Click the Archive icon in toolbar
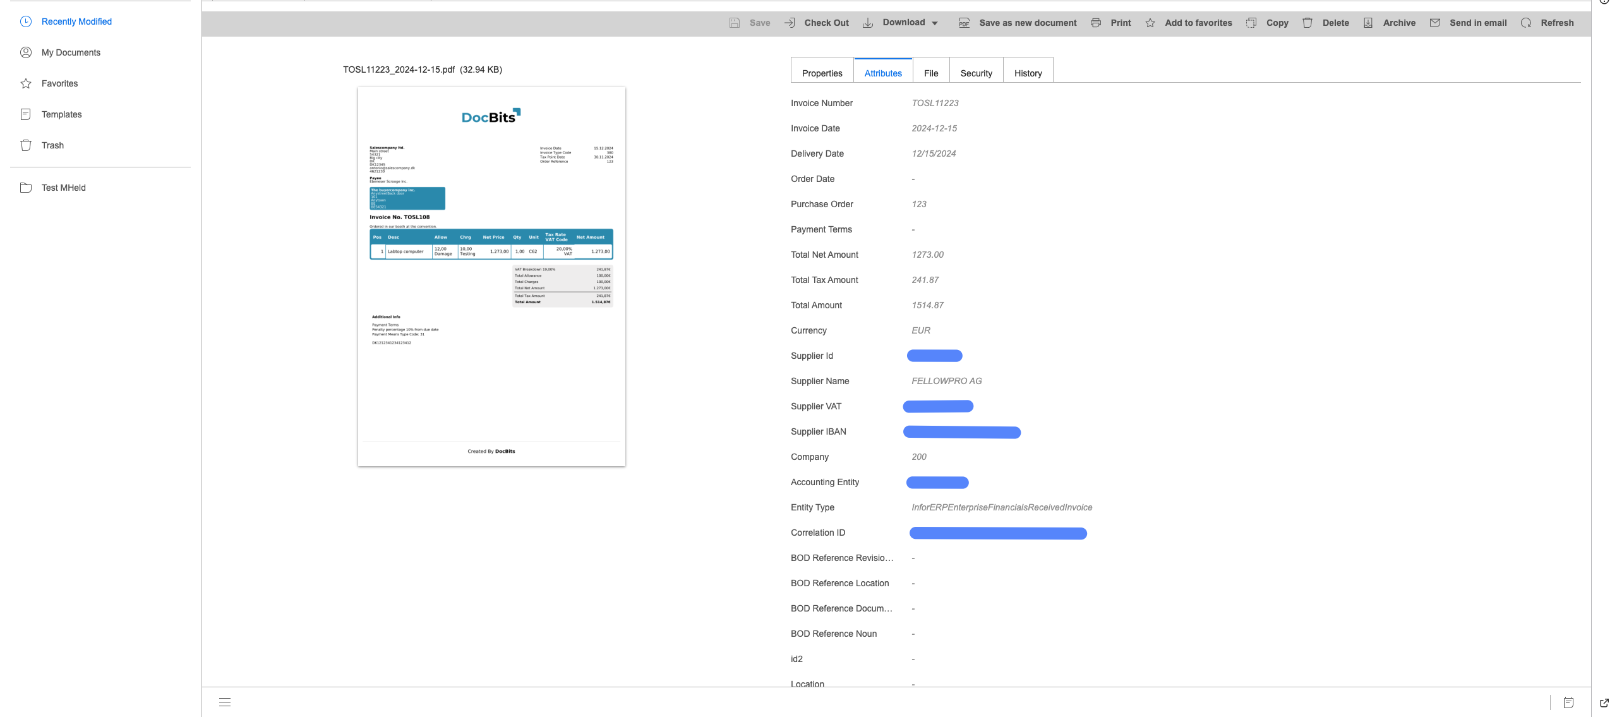This screenshot has width=1617, height=717. point(1368,23)
